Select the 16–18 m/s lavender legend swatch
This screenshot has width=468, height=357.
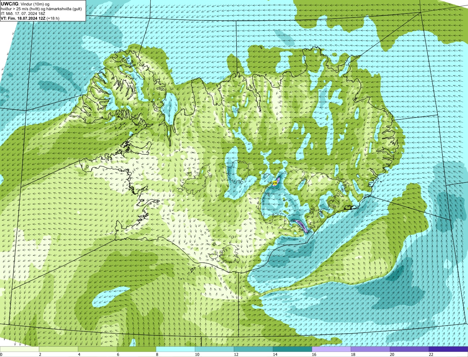click(x=331, y=349)
